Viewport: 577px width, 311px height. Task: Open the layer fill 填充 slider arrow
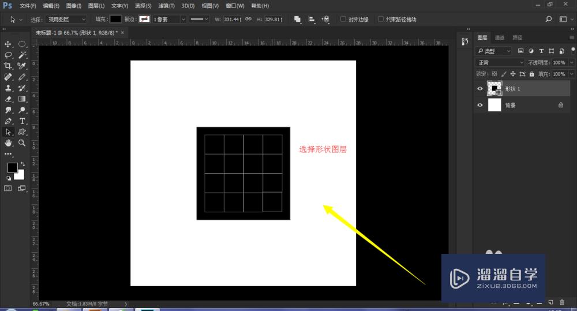tap(571, 74)
